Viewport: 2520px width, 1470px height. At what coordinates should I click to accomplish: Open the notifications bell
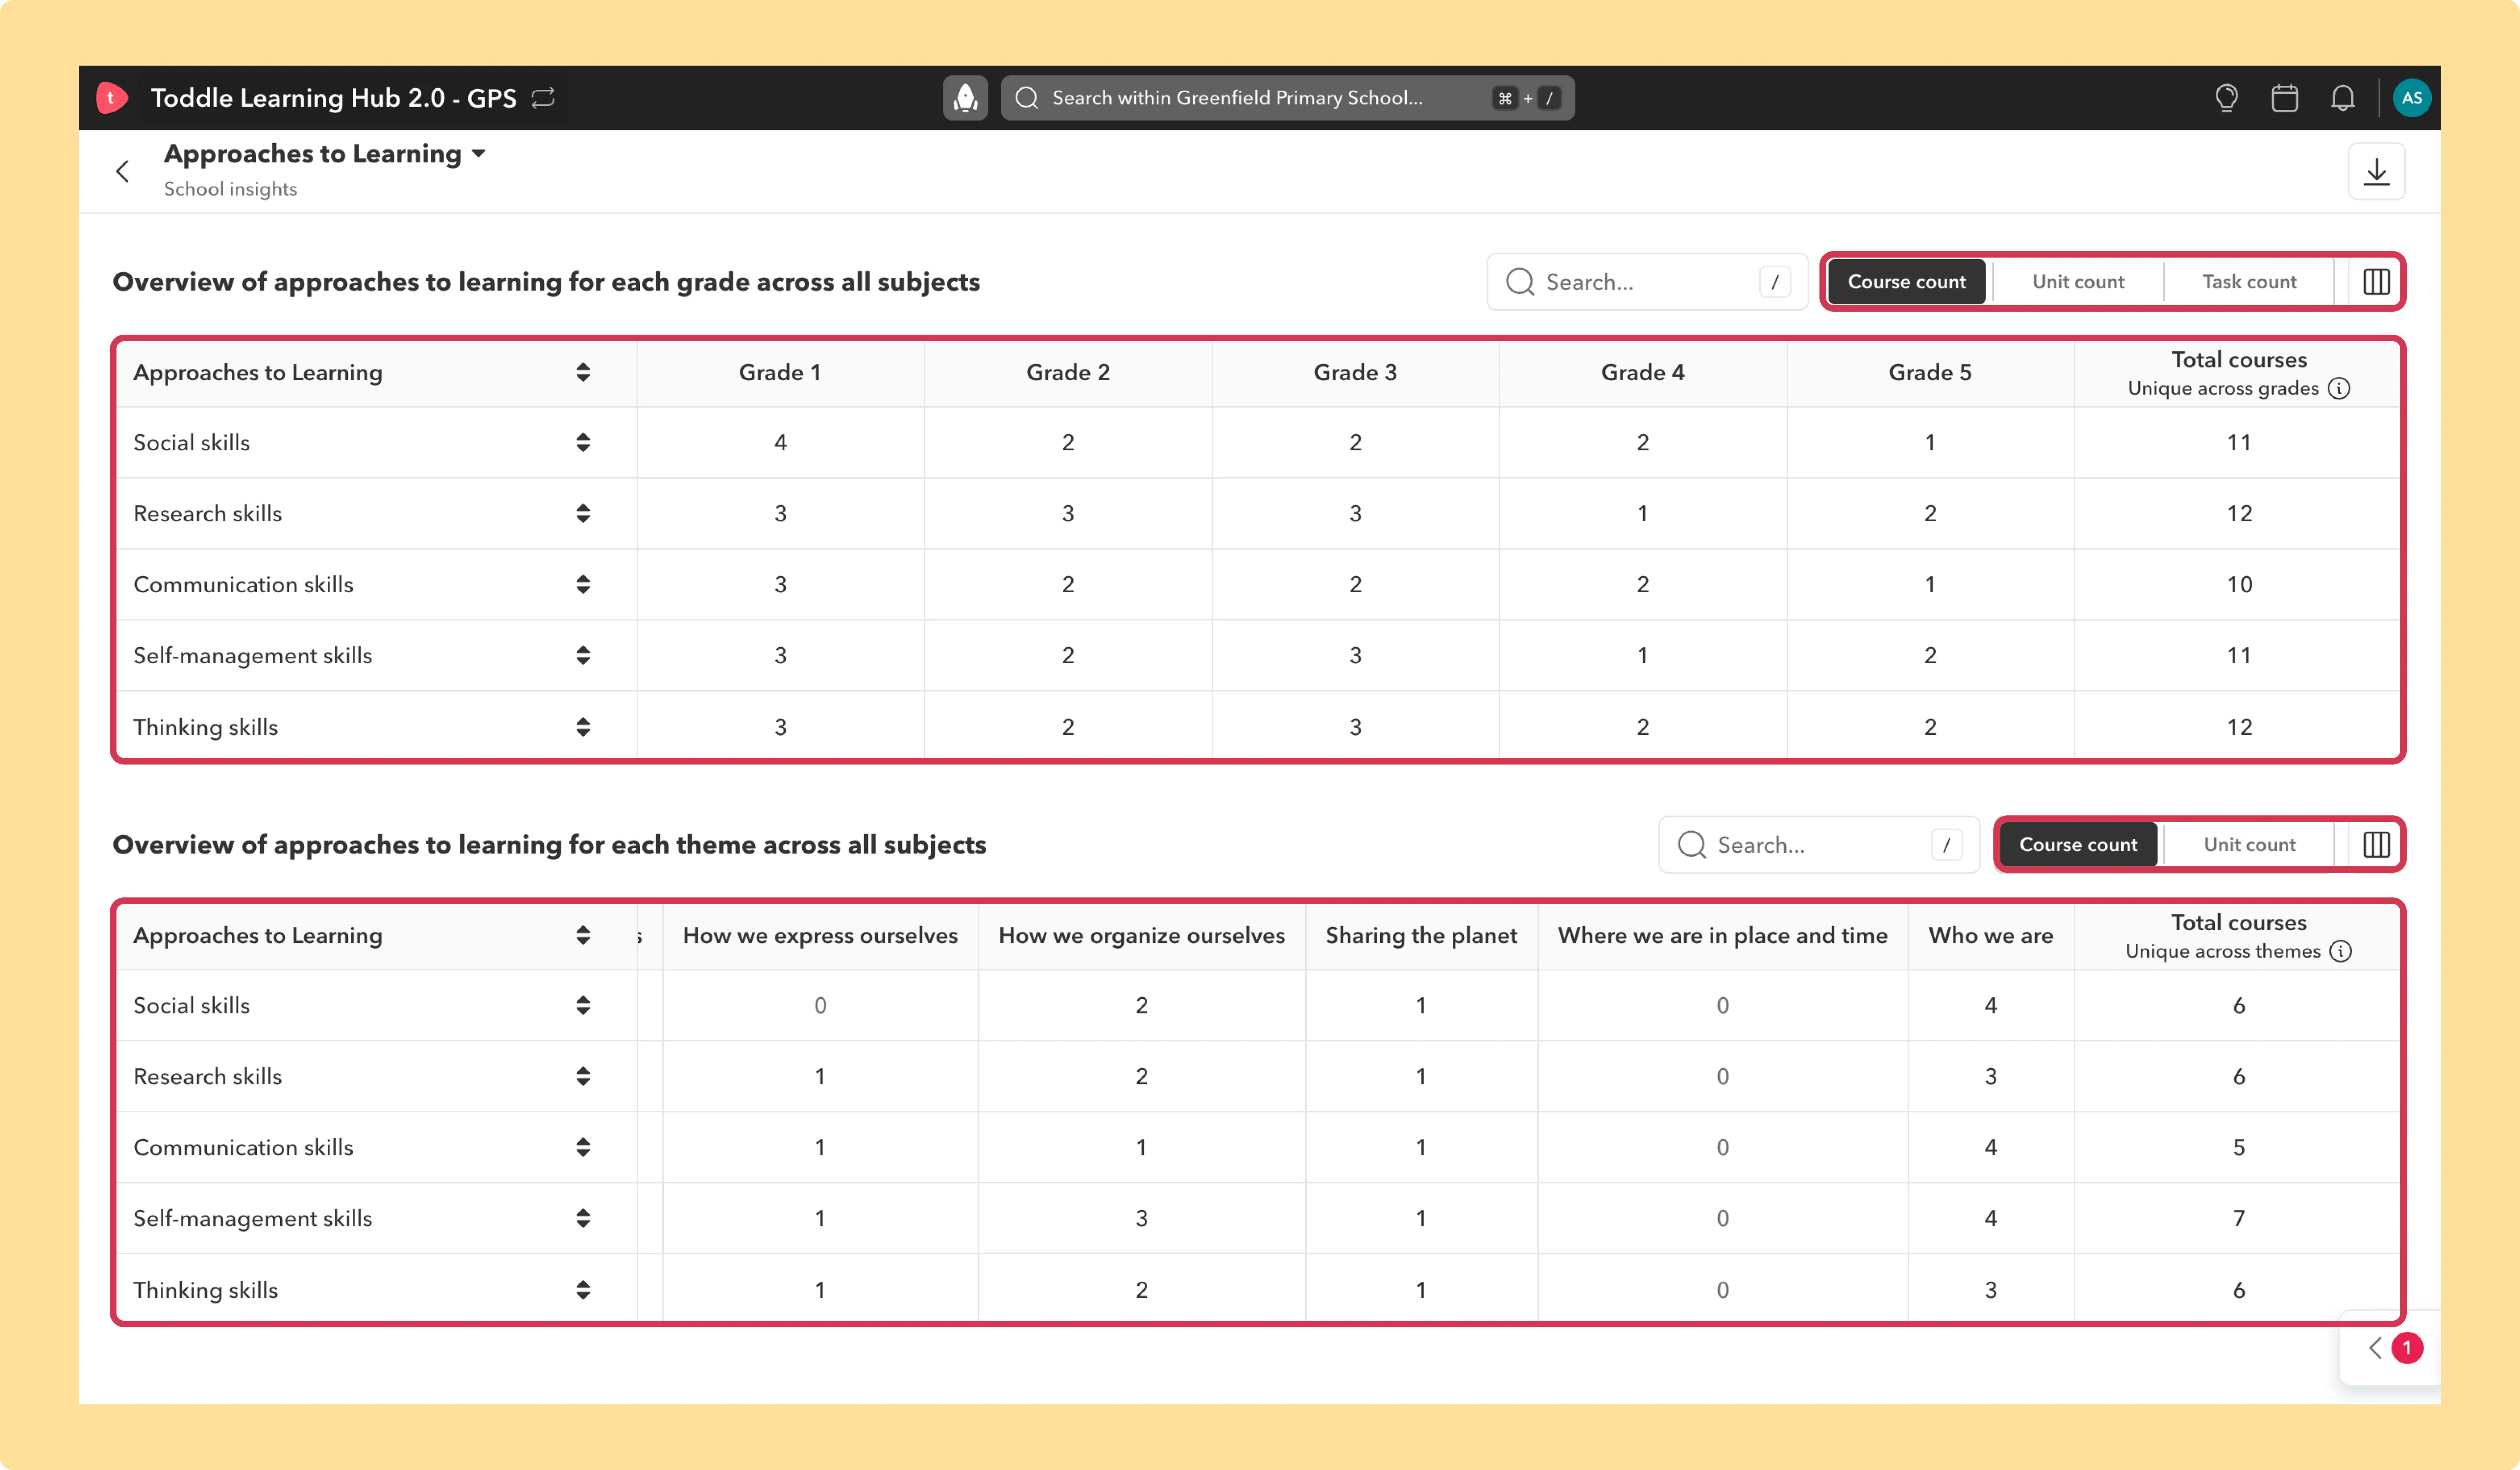2343,98
